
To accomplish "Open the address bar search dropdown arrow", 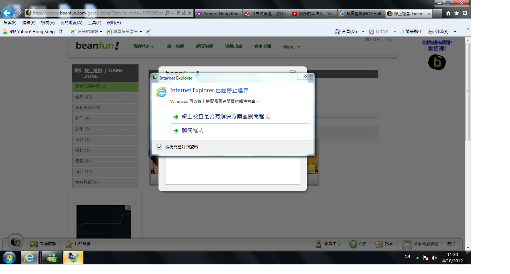I will tap(172, 13).
